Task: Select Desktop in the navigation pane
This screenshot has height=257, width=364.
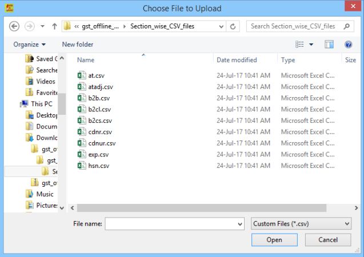Action: pos(41,115)
